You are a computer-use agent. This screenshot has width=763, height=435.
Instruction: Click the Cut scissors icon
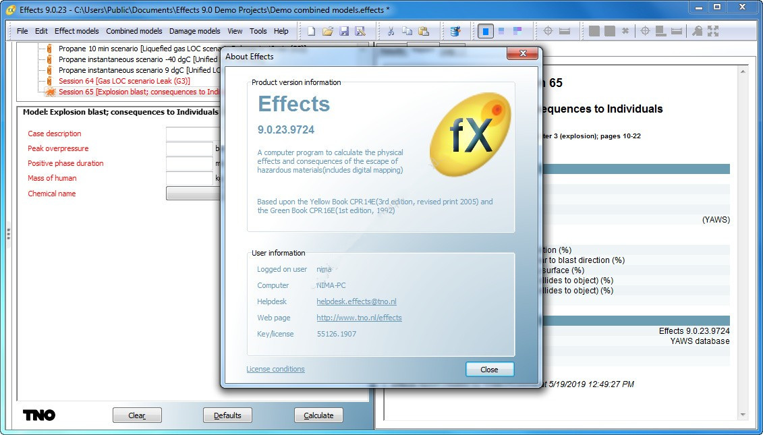point(391,31)
